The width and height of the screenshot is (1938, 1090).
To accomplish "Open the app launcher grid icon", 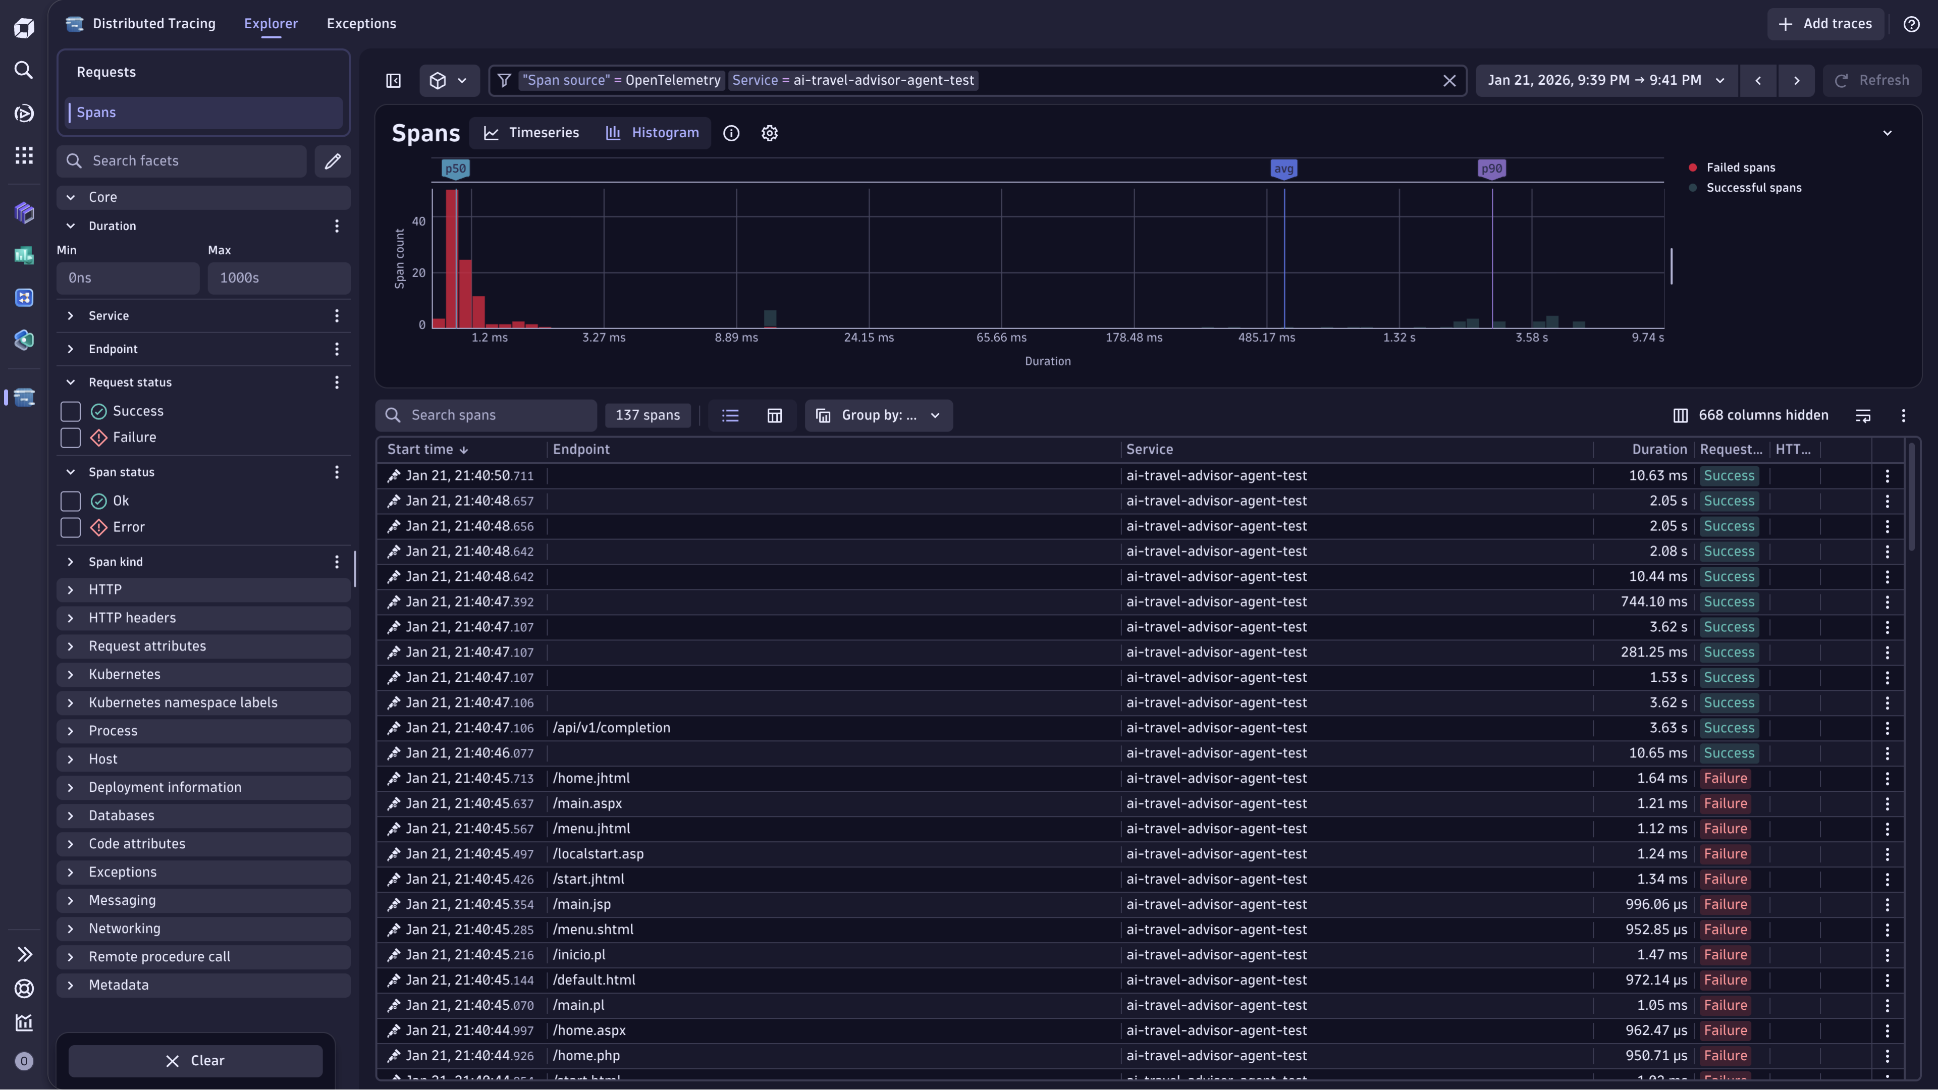I will (23, 156).
